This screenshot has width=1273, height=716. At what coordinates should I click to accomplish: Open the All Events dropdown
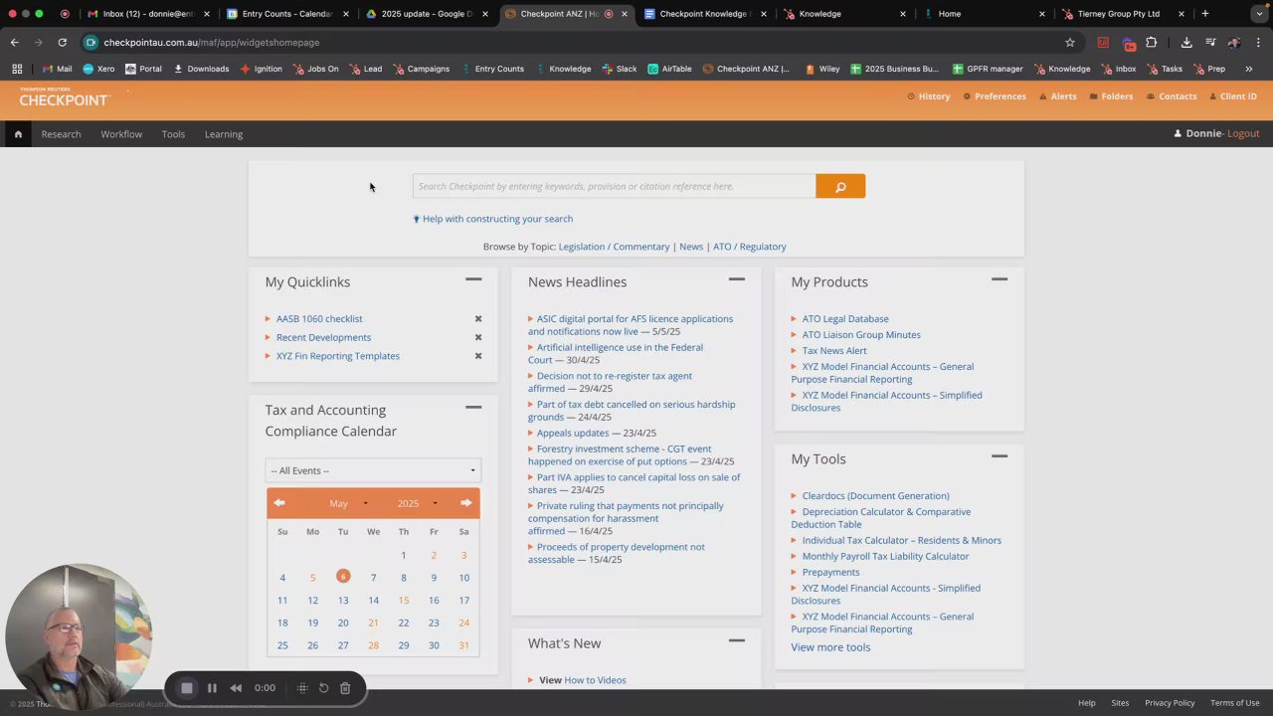click(373, 470)
